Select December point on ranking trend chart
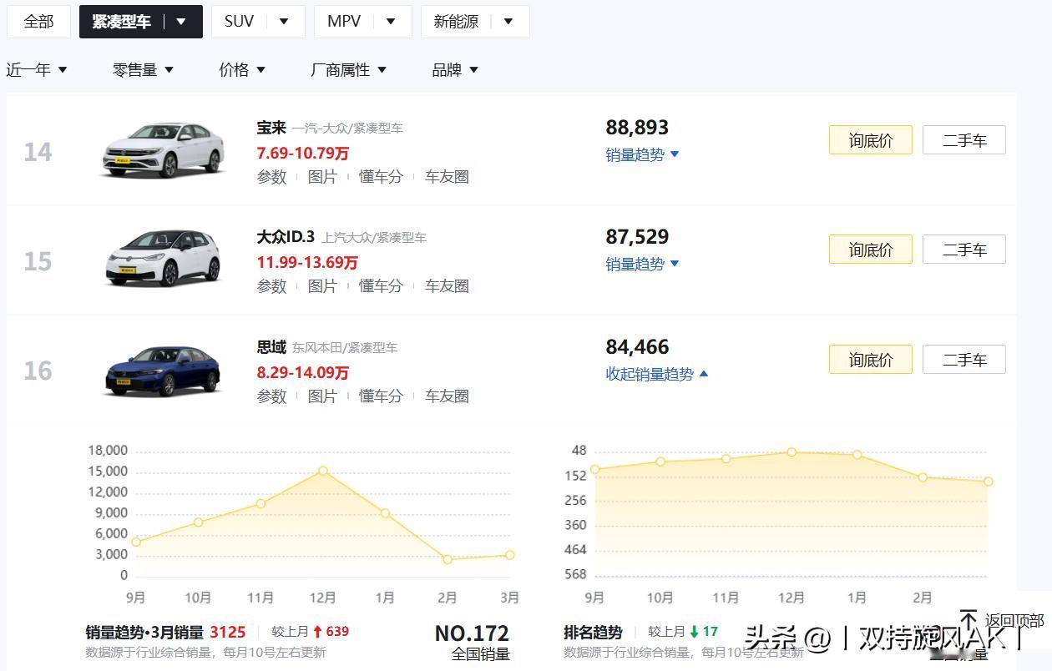This screenshot has height=671, width=1052. 792,452
